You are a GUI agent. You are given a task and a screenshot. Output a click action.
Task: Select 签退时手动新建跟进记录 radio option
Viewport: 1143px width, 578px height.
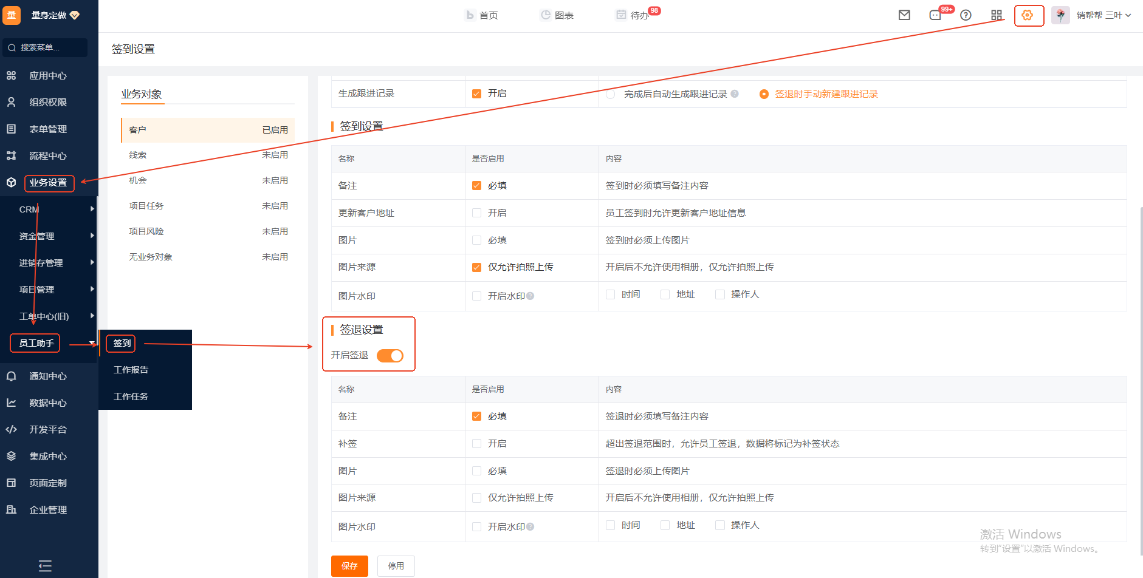pos(764,94)
